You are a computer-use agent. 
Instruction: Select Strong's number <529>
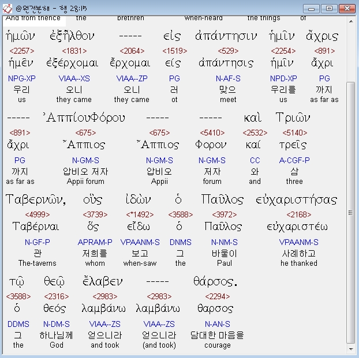(228, 51)
